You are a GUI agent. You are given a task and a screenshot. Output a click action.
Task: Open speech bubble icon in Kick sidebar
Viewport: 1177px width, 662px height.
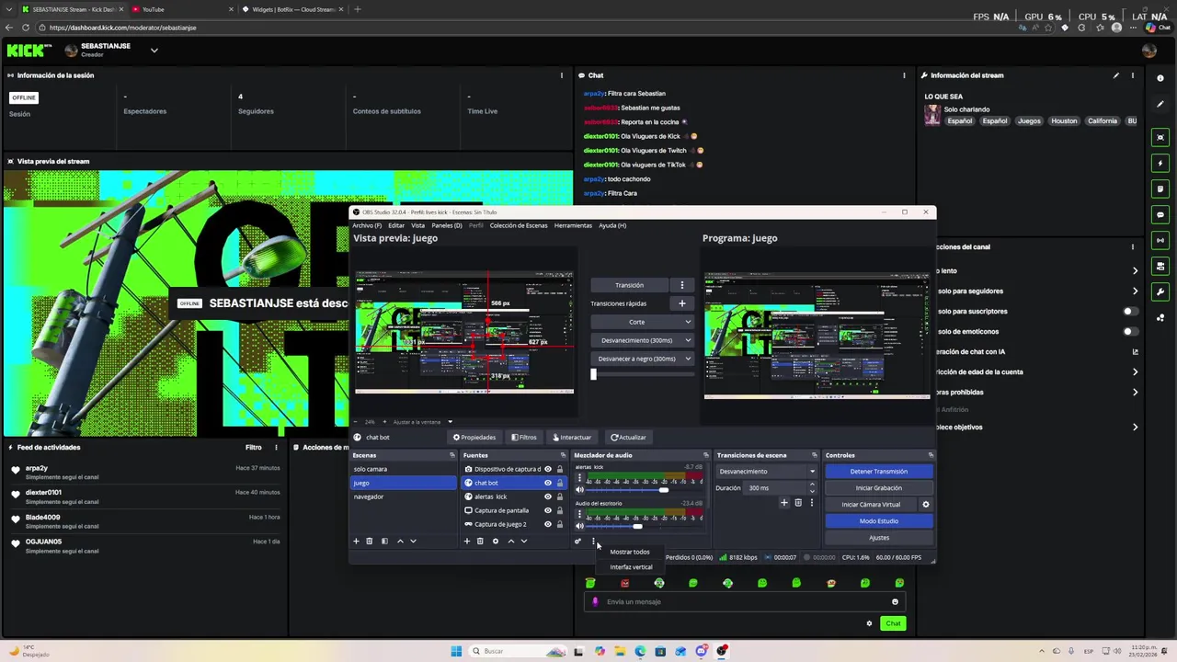pos(1160,214)
